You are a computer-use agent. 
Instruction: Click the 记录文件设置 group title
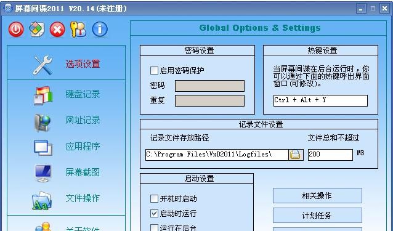tap(261, 124)
